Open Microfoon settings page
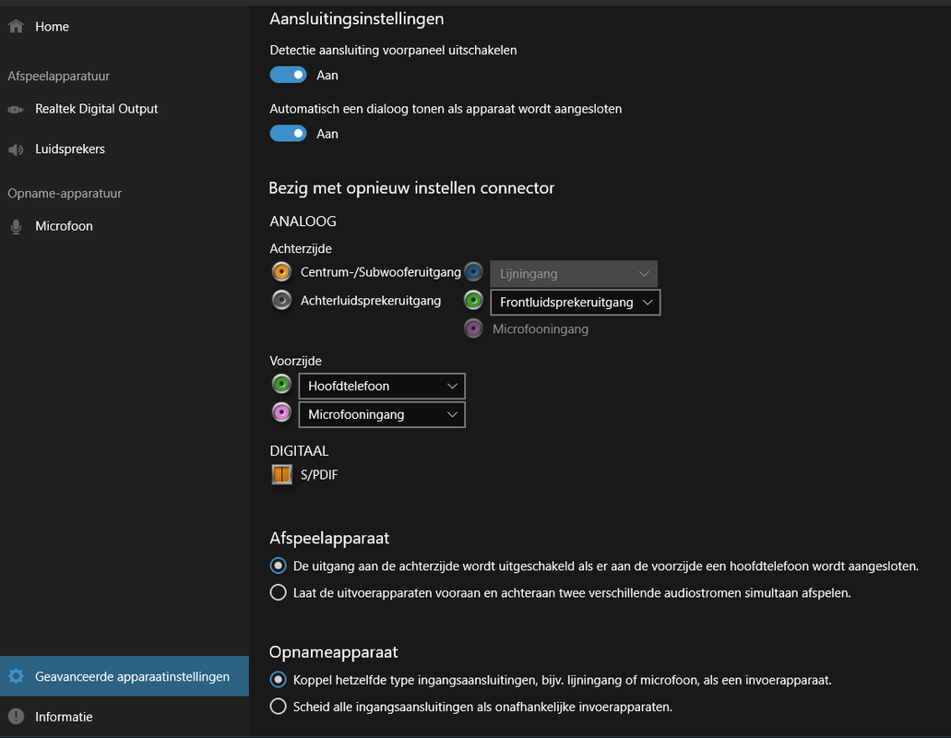The height and width of the screenshot is (738, 951). tap(125, 226)
